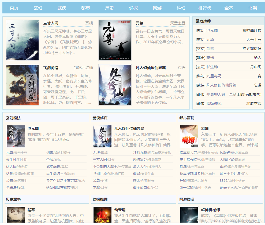Open the 三寸人间 featured title link

click(51, 23)
